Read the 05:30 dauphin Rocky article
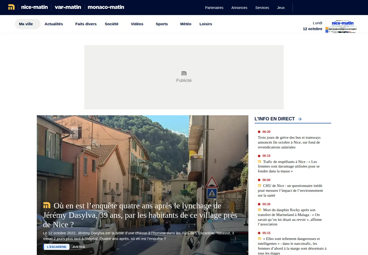Screen dimensions: 368x255 click(290, 217)
